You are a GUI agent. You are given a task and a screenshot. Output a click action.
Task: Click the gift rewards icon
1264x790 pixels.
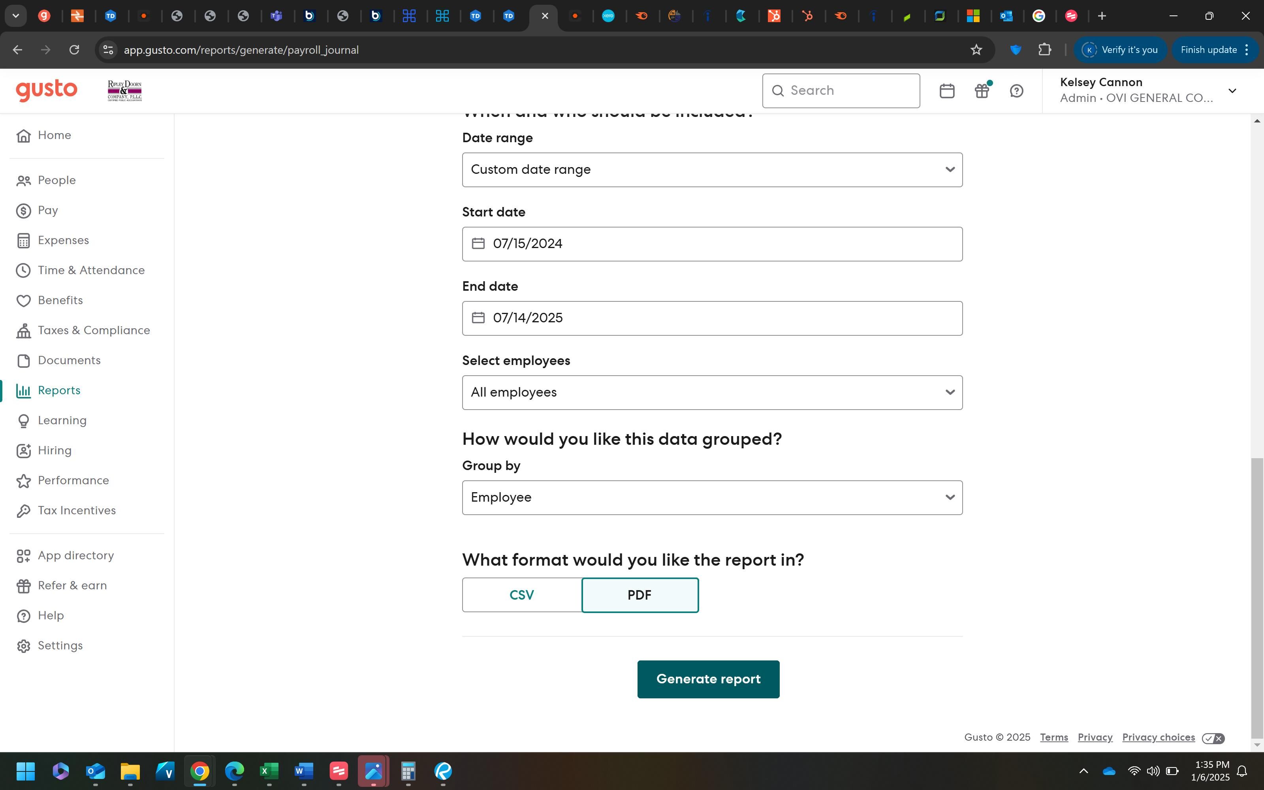tap(982, 91)
